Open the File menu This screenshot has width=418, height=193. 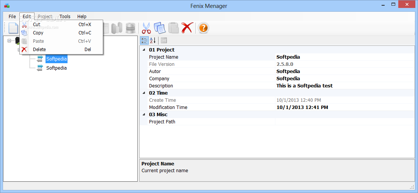(x=12, y=17)
